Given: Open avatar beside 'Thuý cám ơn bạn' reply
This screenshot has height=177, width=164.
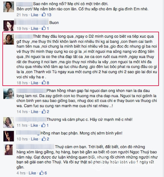Looking at the screenshot, I should 9,150.
